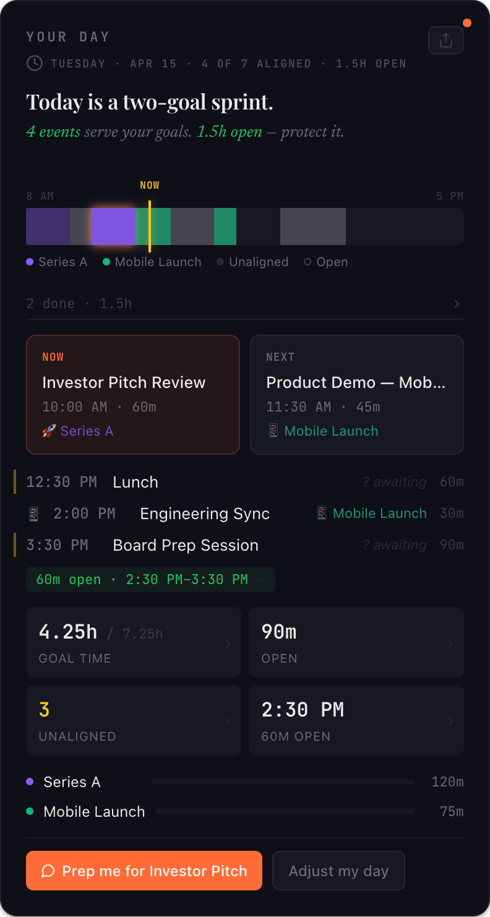Expand the 60m open time slot chip
The height and width of the screenshot is (917, 490).
point(150,580)
